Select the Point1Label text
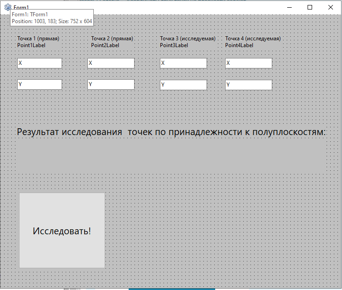The height and width of the screenshot is (290, 342). coord(31,45)
